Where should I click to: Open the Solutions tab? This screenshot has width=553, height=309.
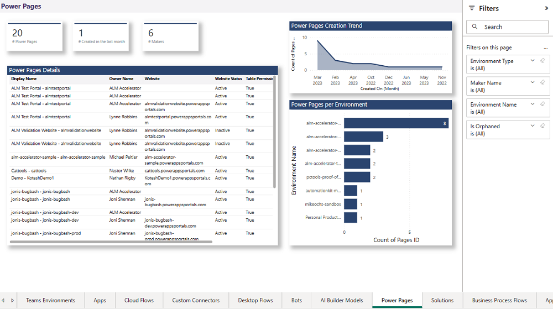point(442,301)
